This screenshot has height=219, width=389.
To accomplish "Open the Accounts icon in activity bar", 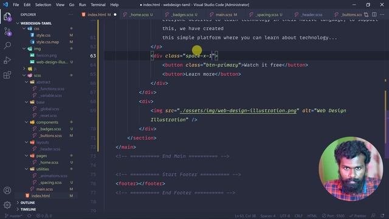I will pos(7,190).
